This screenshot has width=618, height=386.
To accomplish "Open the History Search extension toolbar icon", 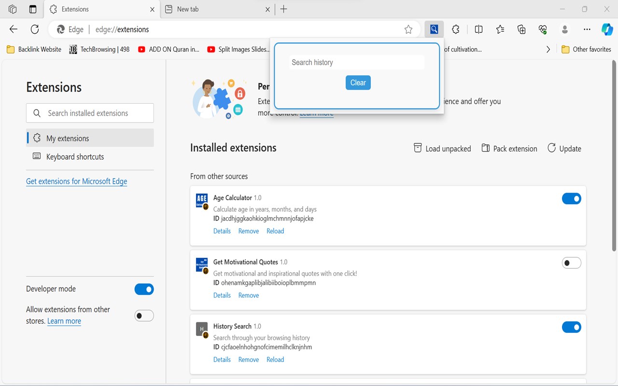I will click(x=434, y=29).
